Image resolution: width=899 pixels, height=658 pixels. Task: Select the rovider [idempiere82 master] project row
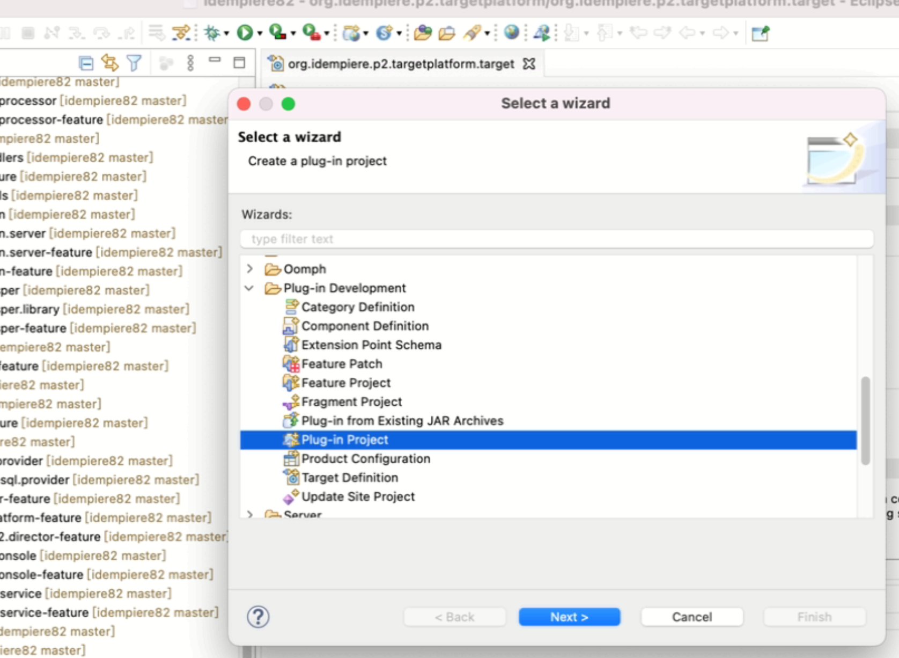pos(86,461)
